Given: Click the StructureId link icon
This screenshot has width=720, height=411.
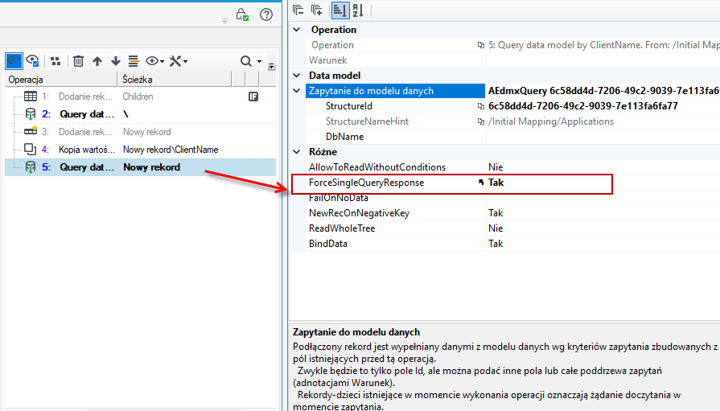Looking at the screenshot, I should tap(481, 106).
